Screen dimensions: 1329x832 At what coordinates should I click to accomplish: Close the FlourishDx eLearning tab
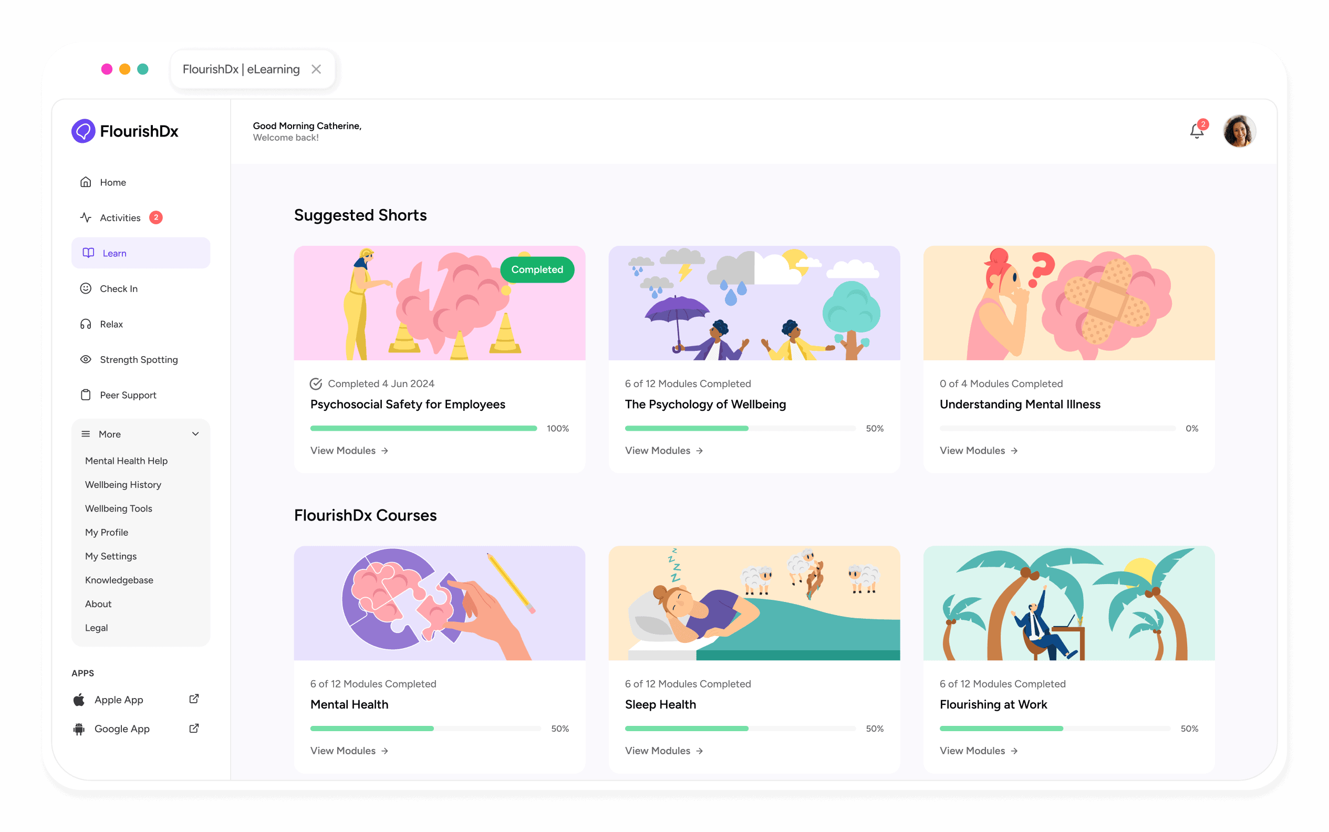click(x=316, y=69)
